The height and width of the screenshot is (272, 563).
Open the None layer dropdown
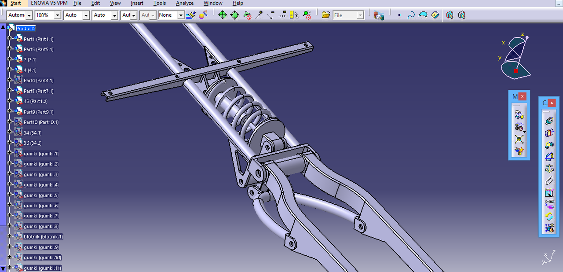[180, 15]
